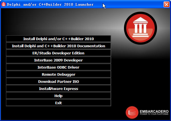Open ER/Studio Developer Edition installer
This screenshot has width=171, height=121.
(58, 53)
